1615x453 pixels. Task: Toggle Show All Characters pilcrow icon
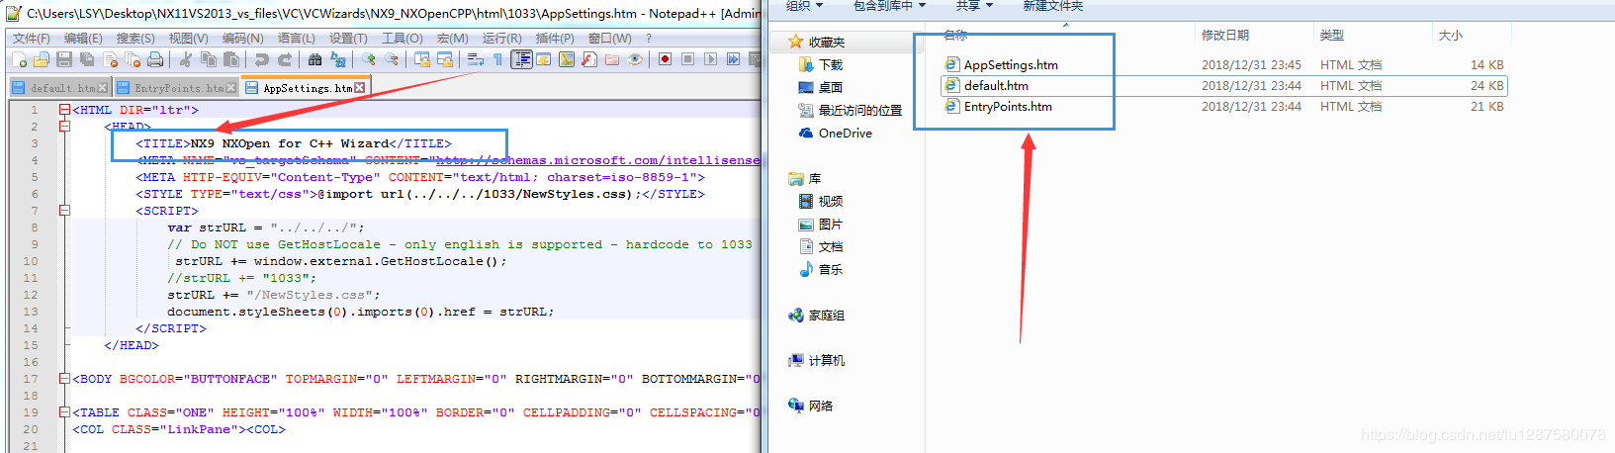click(497, 59)
